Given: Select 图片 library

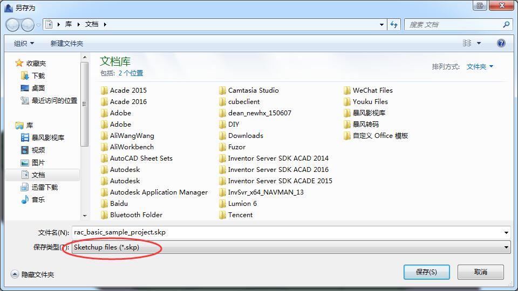Looking at the screenshot, I should coord(33,163).
